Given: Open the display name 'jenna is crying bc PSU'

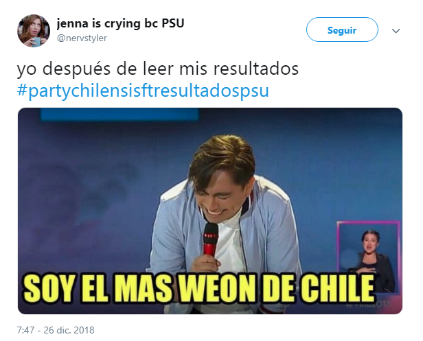Looking at the screenshot, I should tap(120, 23).
